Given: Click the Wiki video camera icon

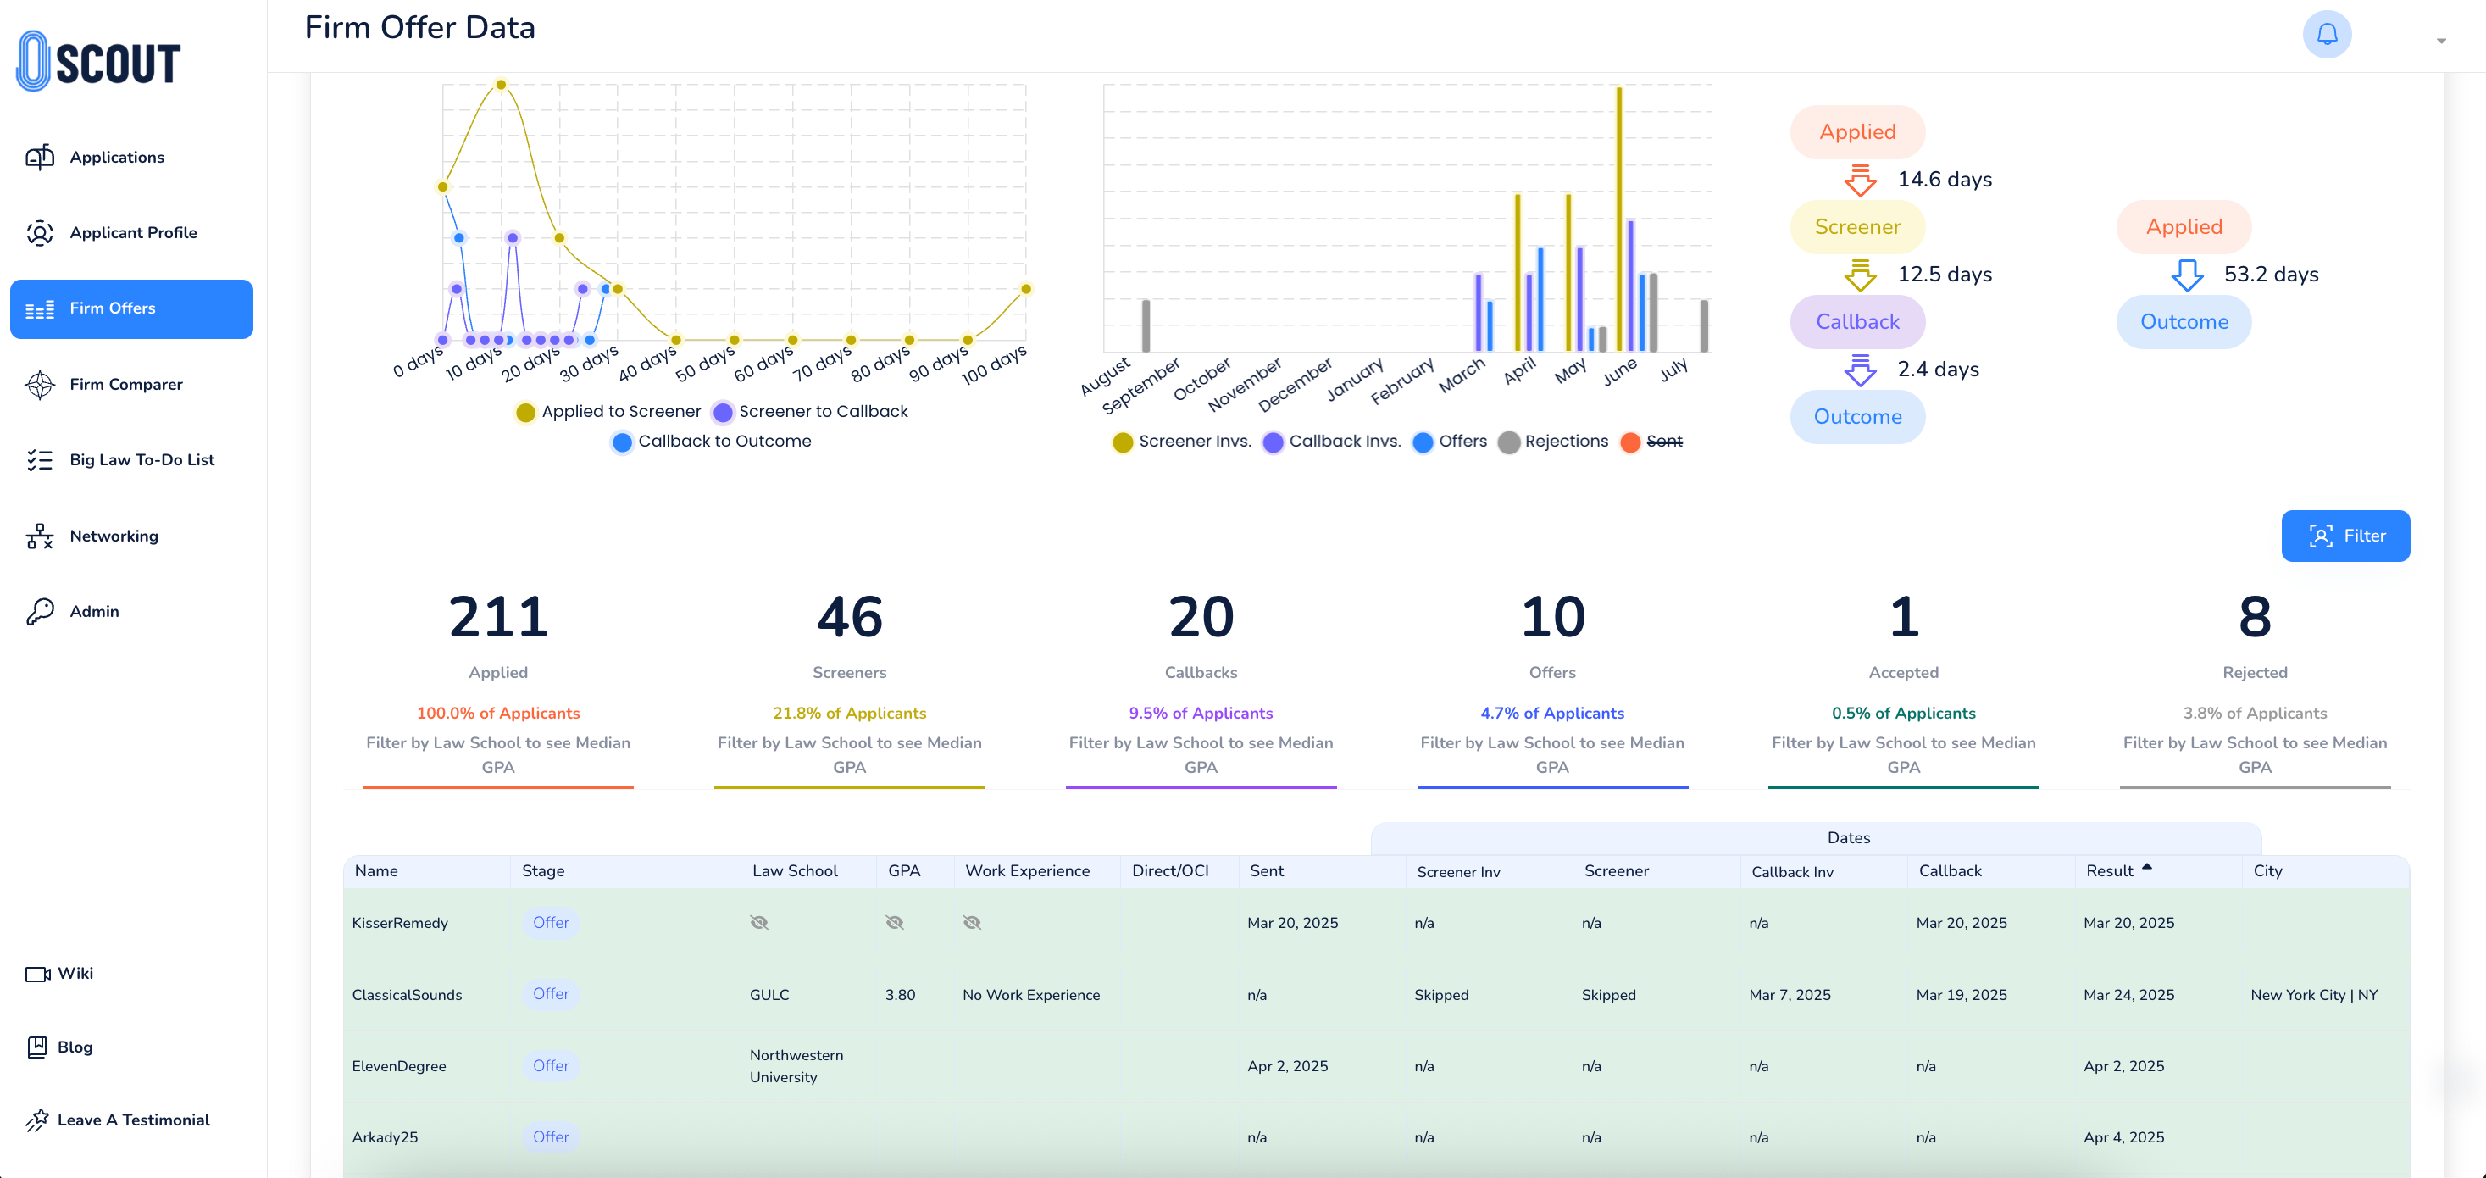Looking at the screenshot, I should (x=37, y=973).
